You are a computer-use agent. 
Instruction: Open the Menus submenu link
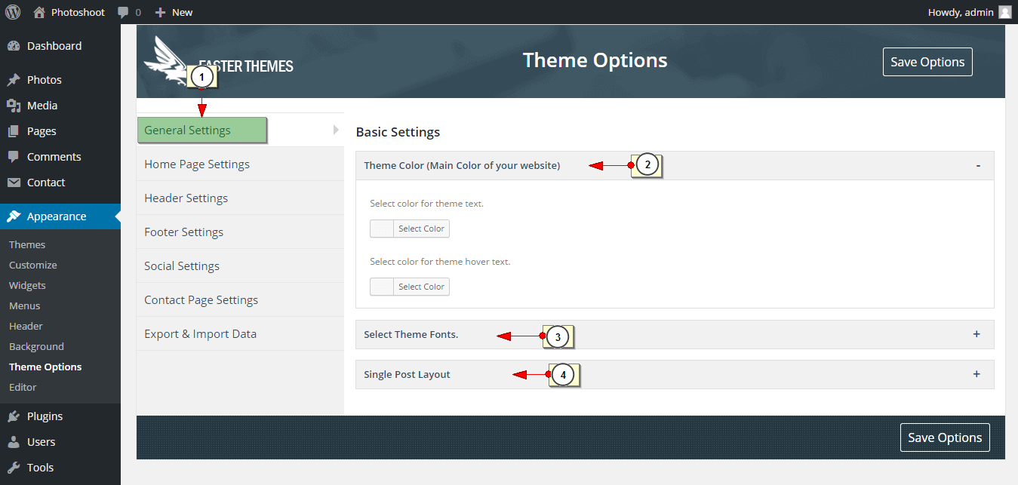(x=25, y=305)
